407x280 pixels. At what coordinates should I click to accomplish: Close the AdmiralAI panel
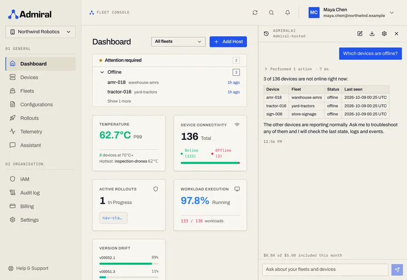396,34
